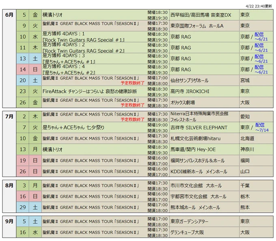
Task: Click date 20 土 cell in June
Action: pyautogui.click(x=29, y=80)
